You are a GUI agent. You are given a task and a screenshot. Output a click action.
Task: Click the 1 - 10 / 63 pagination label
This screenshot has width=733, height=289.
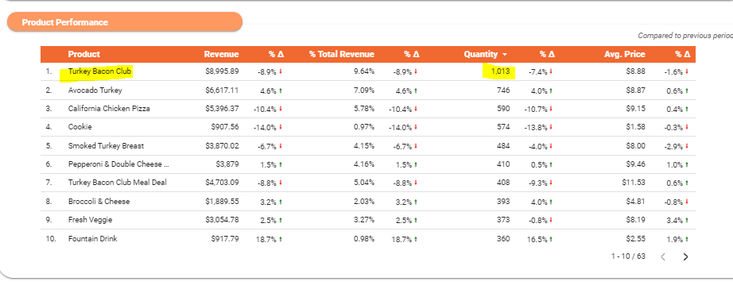(628, 256)
